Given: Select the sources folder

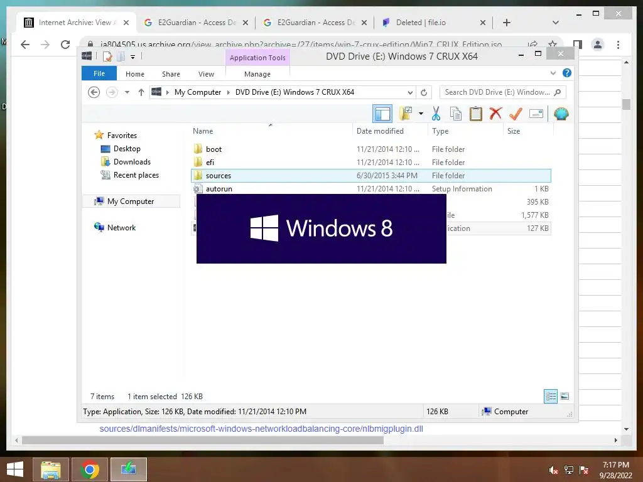Looking at the screenshot, I should tap(370, 176).
